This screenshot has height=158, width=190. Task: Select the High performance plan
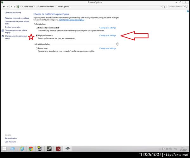(37, 36)
